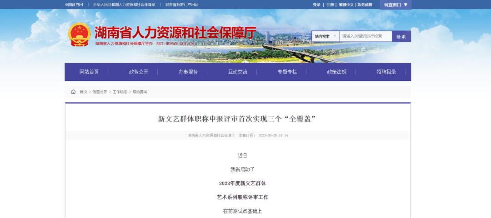Viewport: 491px width, 218px height.
Task: Open the 互动交流 navigation menu
Action: (x=238, y=72)
